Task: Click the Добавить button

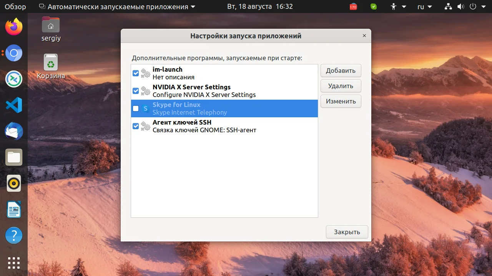Action: [341, 71]
